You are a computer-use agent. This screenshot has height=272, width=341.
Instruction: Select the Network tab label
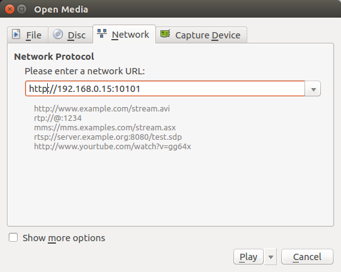click(x=130, y=35)
